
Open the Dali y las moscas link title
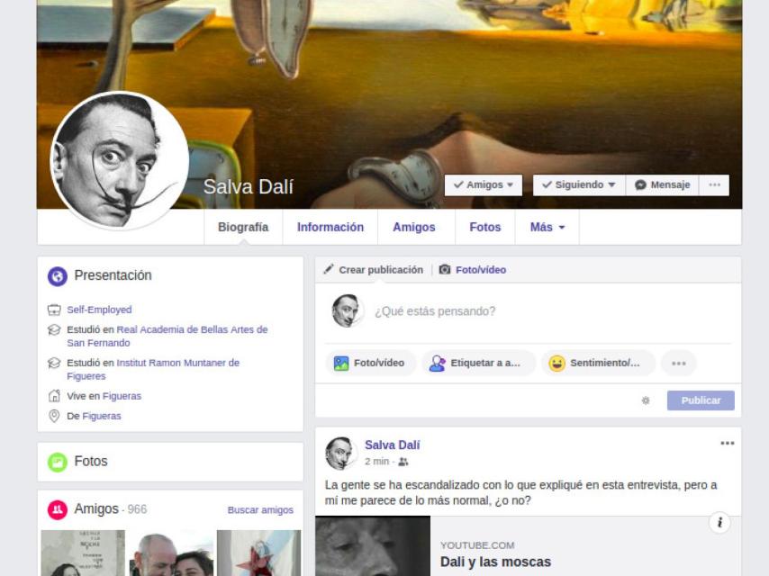495,562
